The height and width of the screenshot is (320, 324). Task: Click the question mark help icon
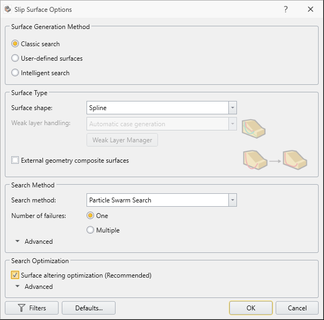pos(286,9)
